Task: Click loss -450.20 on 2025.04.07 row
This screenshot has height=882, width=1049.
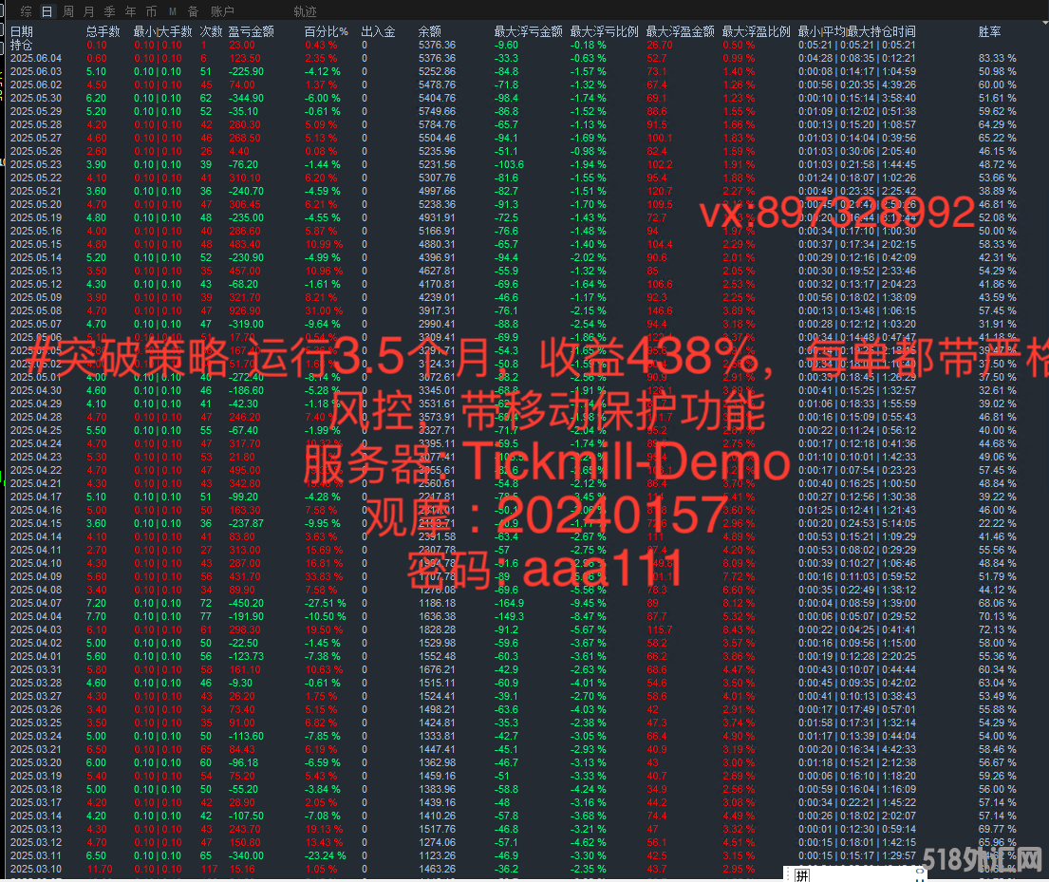Action: 246,603
